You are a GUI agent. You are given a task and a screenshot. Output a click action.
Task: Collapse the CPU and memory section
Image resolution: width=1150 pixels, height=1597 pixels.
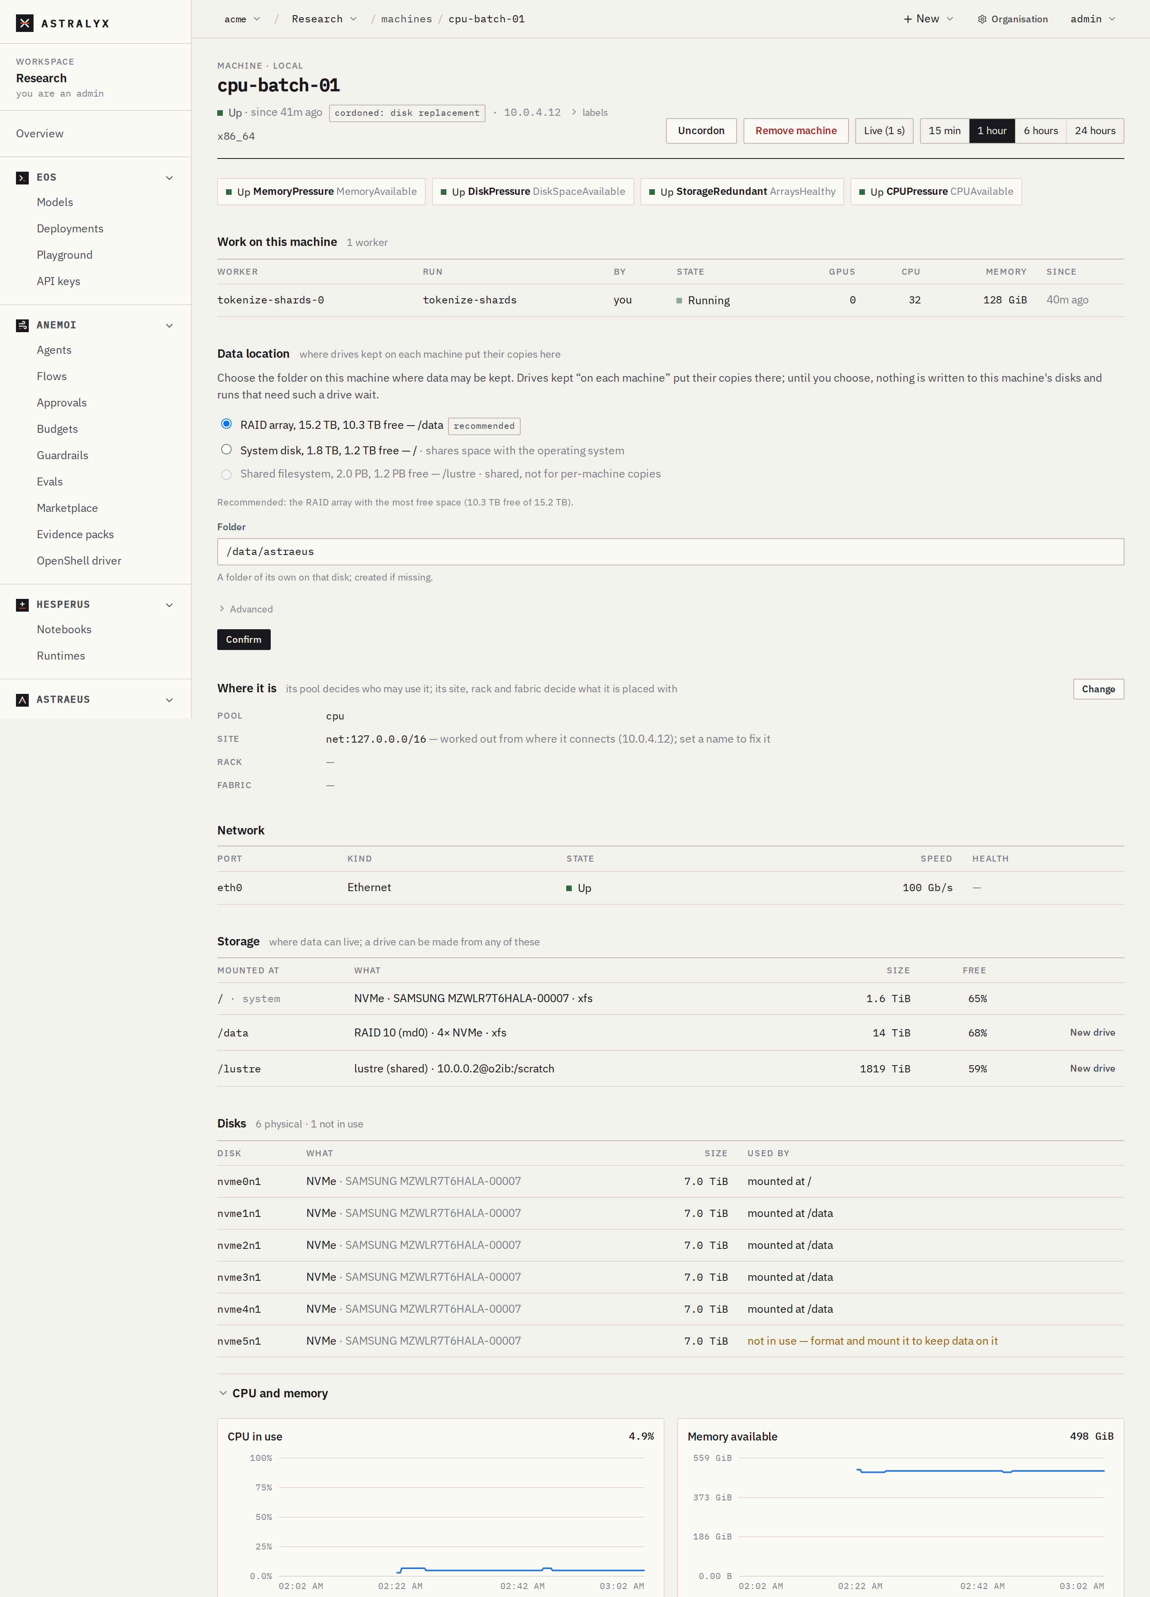273,1393
